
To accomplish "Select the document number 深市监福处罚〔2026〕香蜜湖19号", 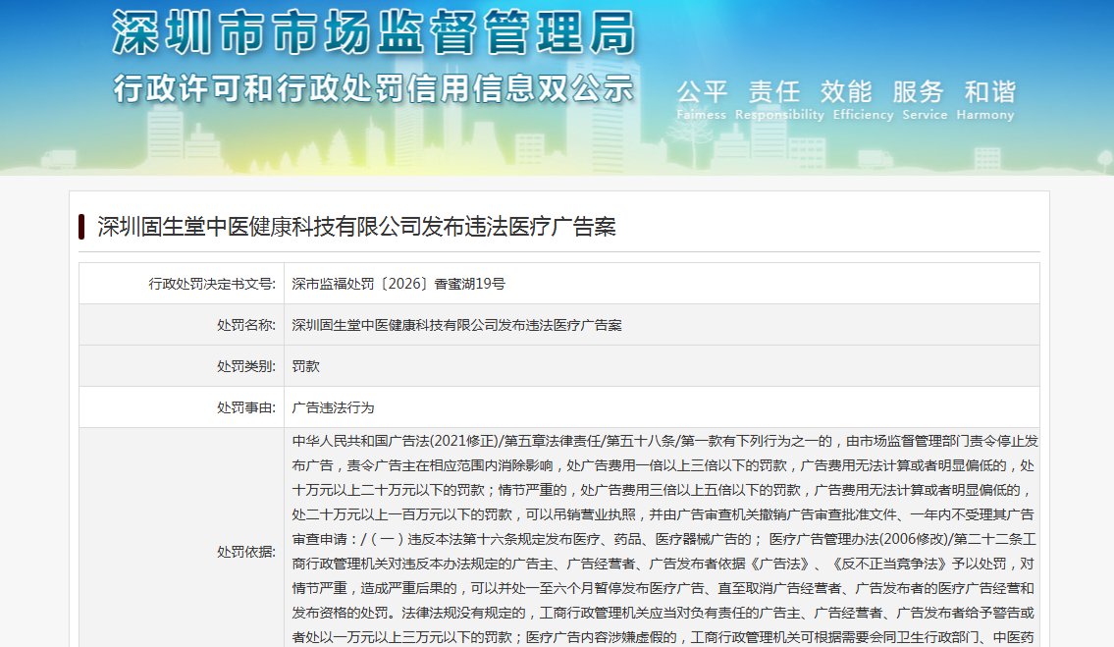I will click(398, 284).
